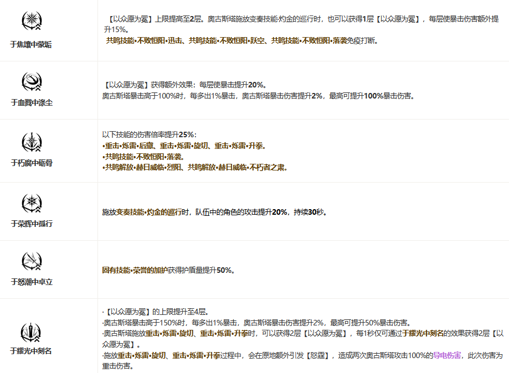Image resolution: width=509 pixels, height=373 pixels.
Task: Click the 于朽腐中砺骨 name label
Action: (x=31, y=163)
